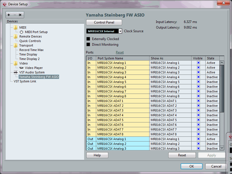The image size is (232, 174).
Task: Click the Video Player camera icon
Action: (21, 68)
